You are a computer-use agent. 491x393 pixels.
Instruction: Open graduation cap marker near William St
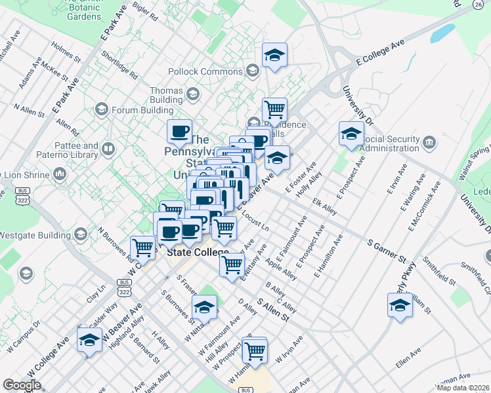(400, 308)
